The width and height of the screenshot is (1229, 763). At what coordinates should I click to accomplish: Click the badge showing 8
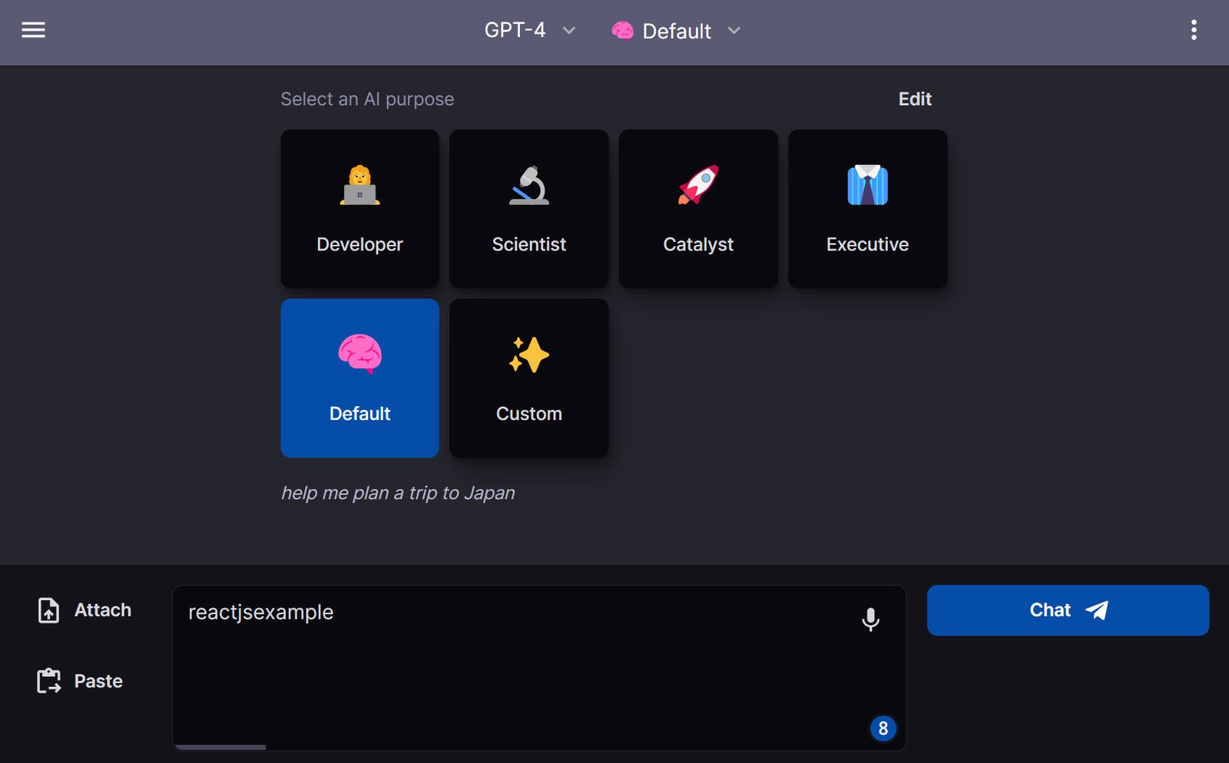[883, 729]
